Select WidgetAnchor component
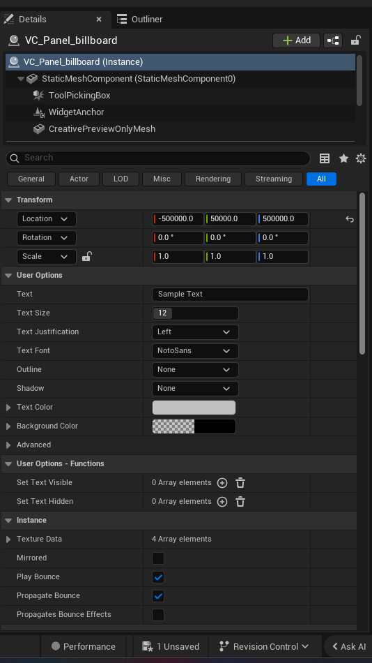This screenshot has height=663, width=372. click(x=76, y=112)
